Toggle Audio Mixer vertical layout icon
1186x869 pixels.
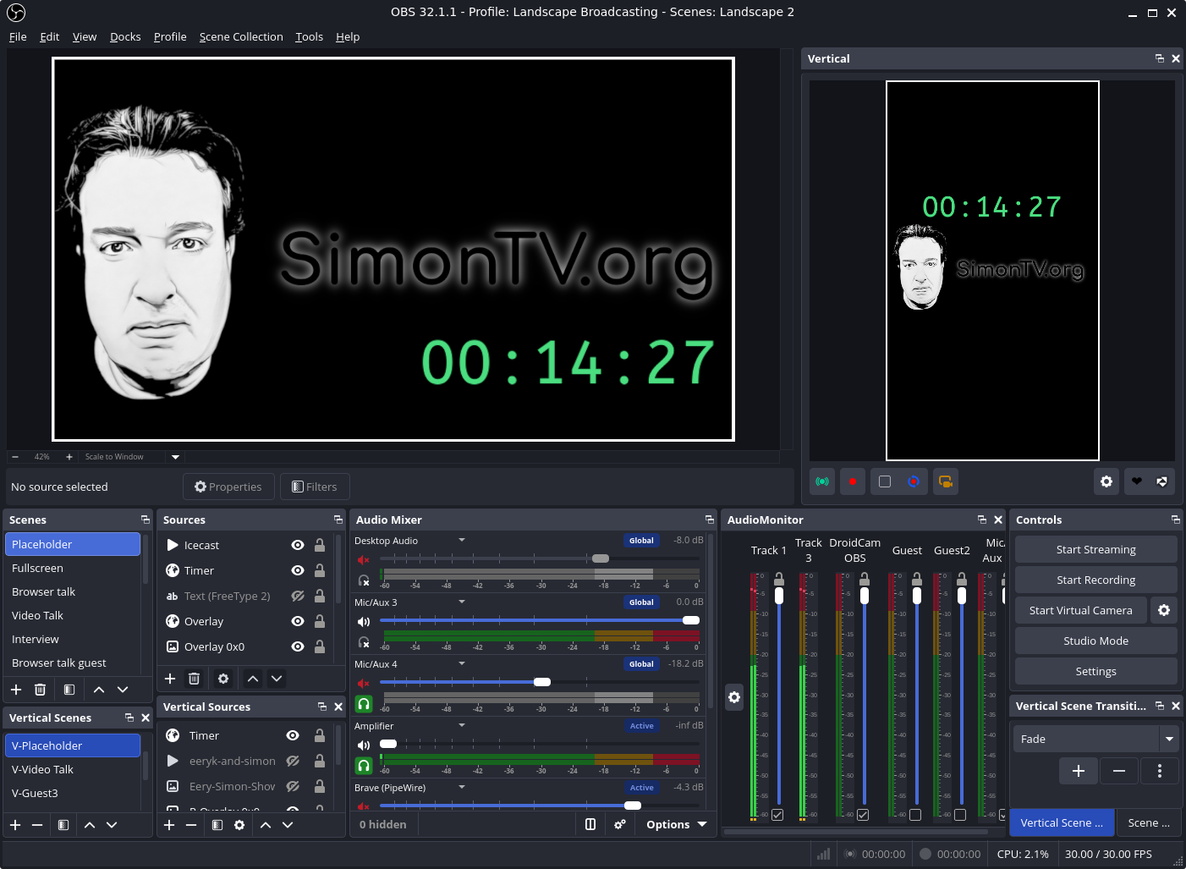590,824
